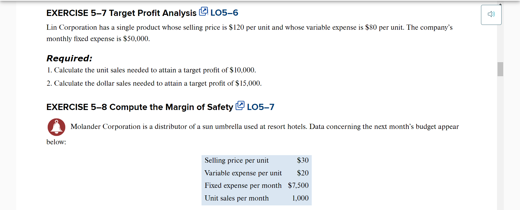This screenshot has width=520, height=210.
Task: Select requirement 2 about $15,000 target profit
Action: [154, 83]
